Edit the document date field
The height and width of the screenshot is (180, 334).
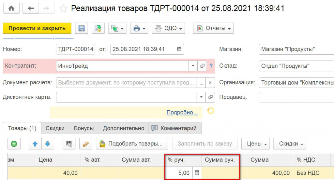pyautogui.click(x=143, y=49)
